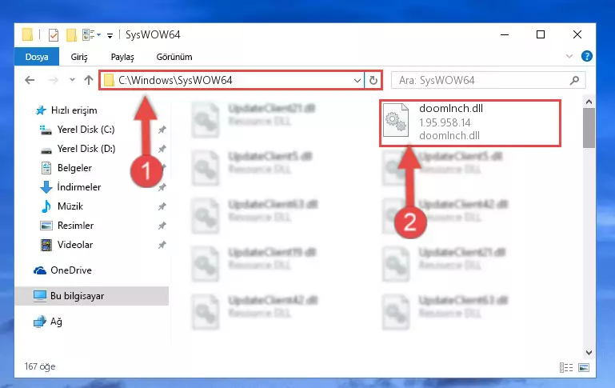
Task: Click the İndirmeler blue download arrow icon
Action: (46, 187)
